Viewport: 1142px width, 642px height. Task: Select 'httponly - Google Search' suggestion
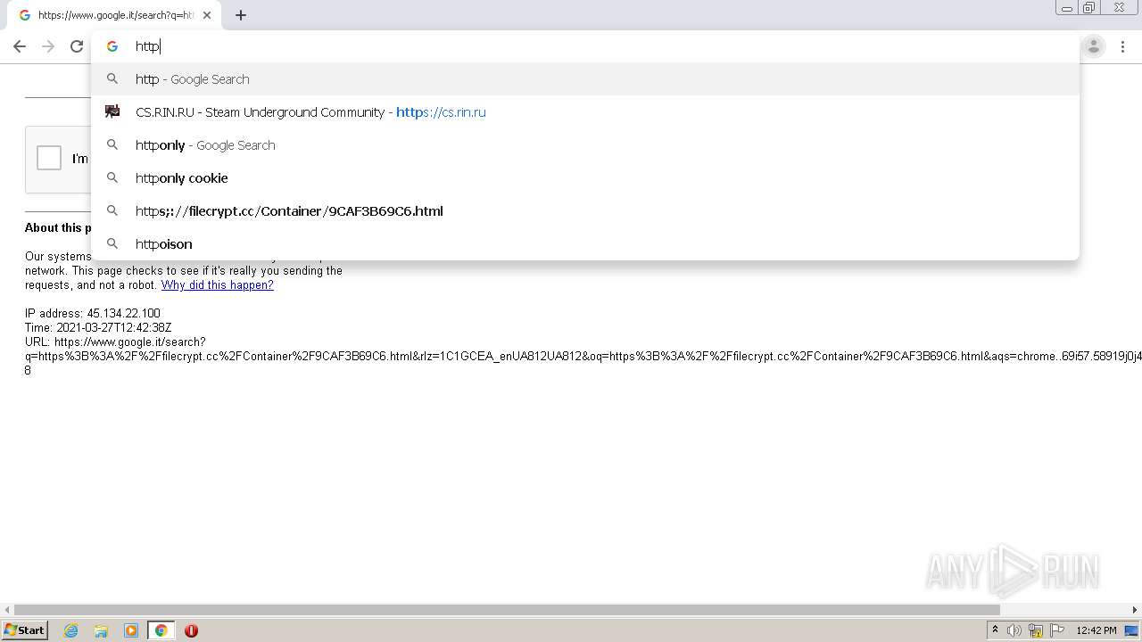(585, 145)
